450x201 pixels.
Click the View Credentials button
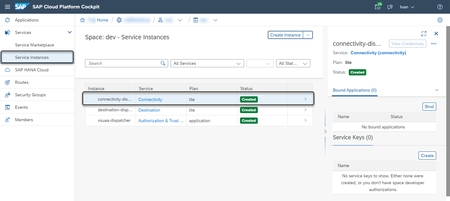[x=407, y=44]
